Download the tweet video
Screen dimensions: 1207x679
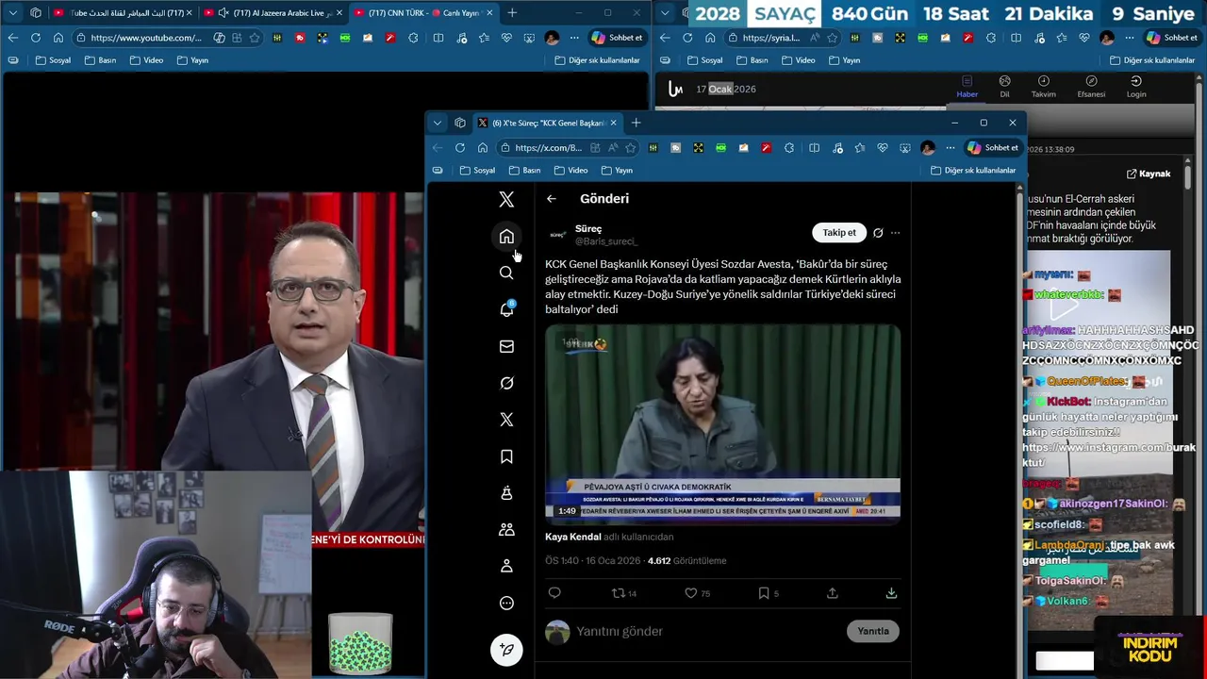pos(891,593)
